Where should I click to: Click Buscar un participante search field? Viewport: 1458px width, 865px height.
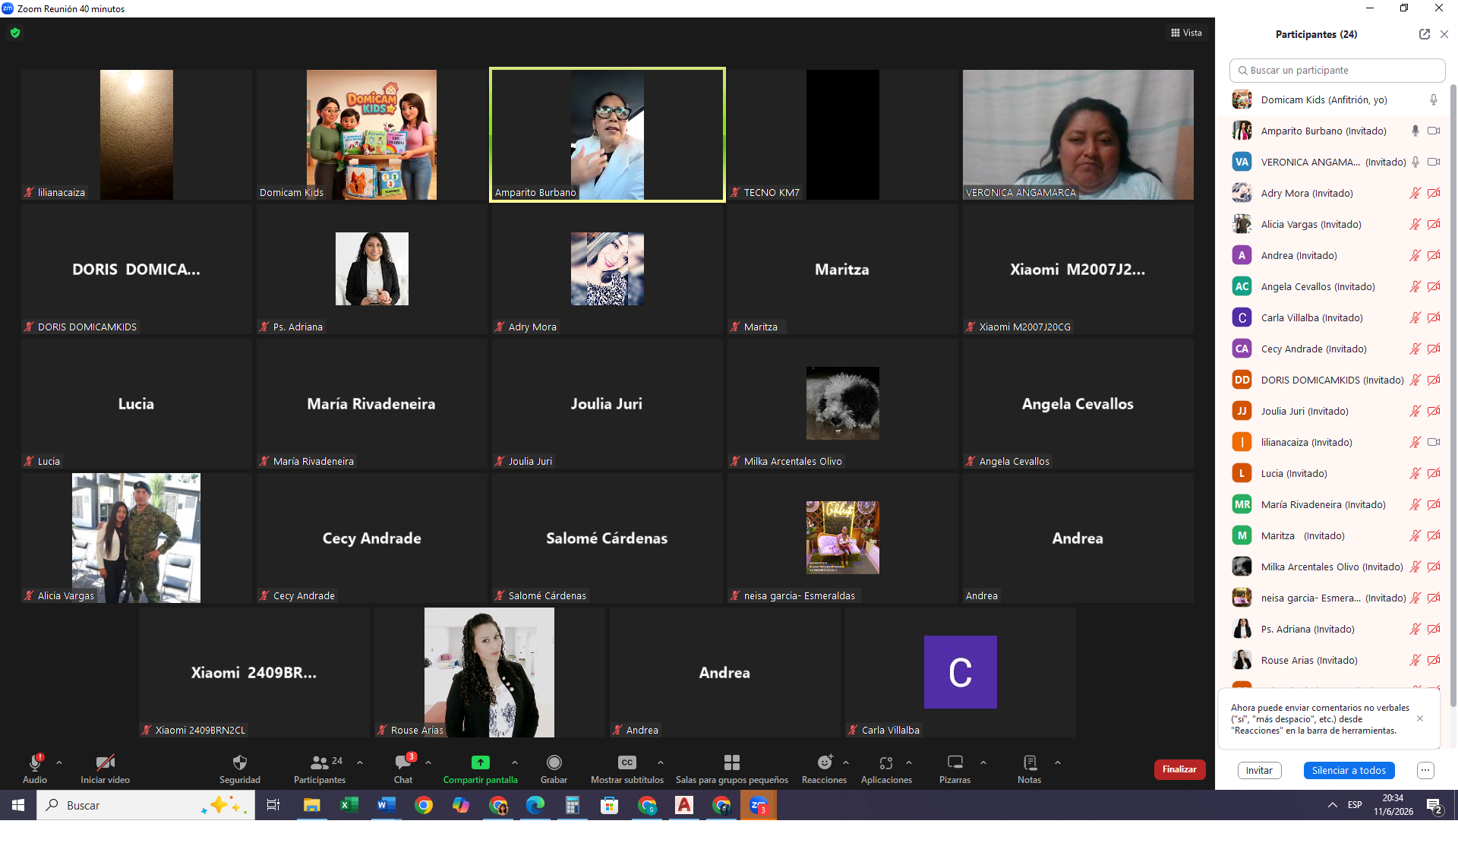tap(1337, 70)
